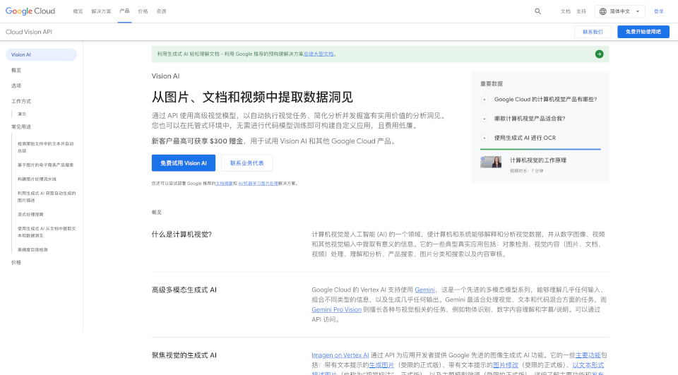
Task: Click the 联系业务代表 button
Action: coord(247,163)
